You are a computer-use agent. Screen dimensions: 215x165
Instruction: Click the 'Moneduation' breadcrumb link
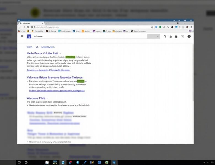pos(48,47)
